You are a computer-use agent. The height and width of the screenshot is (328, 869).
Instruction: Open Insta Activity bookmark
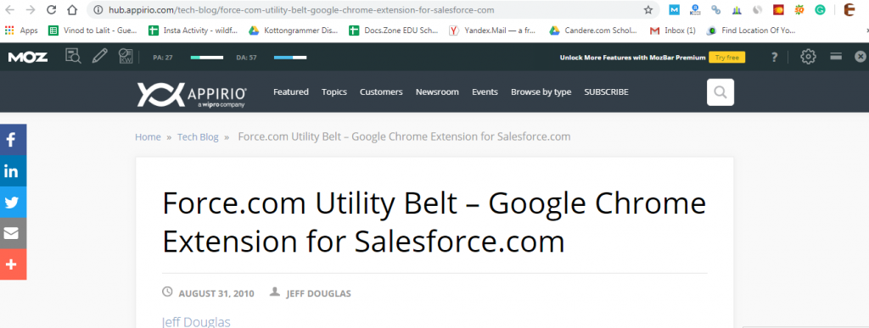(x=193, y=31)
